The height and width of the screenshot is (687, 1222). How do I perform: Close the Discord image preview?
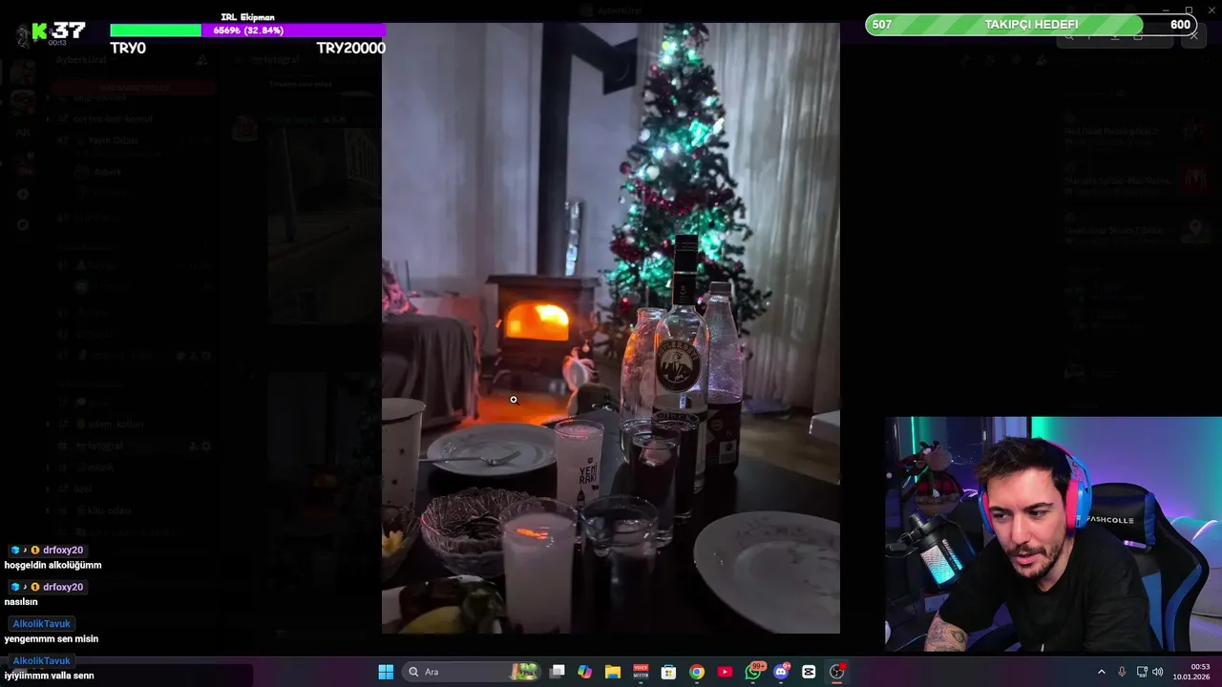pyautogui.click(x=1193, y=35)
